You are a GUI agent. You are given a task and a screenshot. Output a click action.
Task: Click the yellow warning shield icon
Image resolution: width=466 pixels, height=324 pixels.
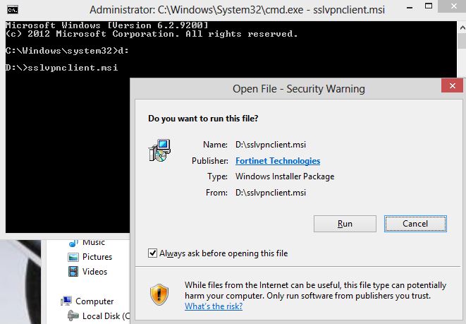159,294
